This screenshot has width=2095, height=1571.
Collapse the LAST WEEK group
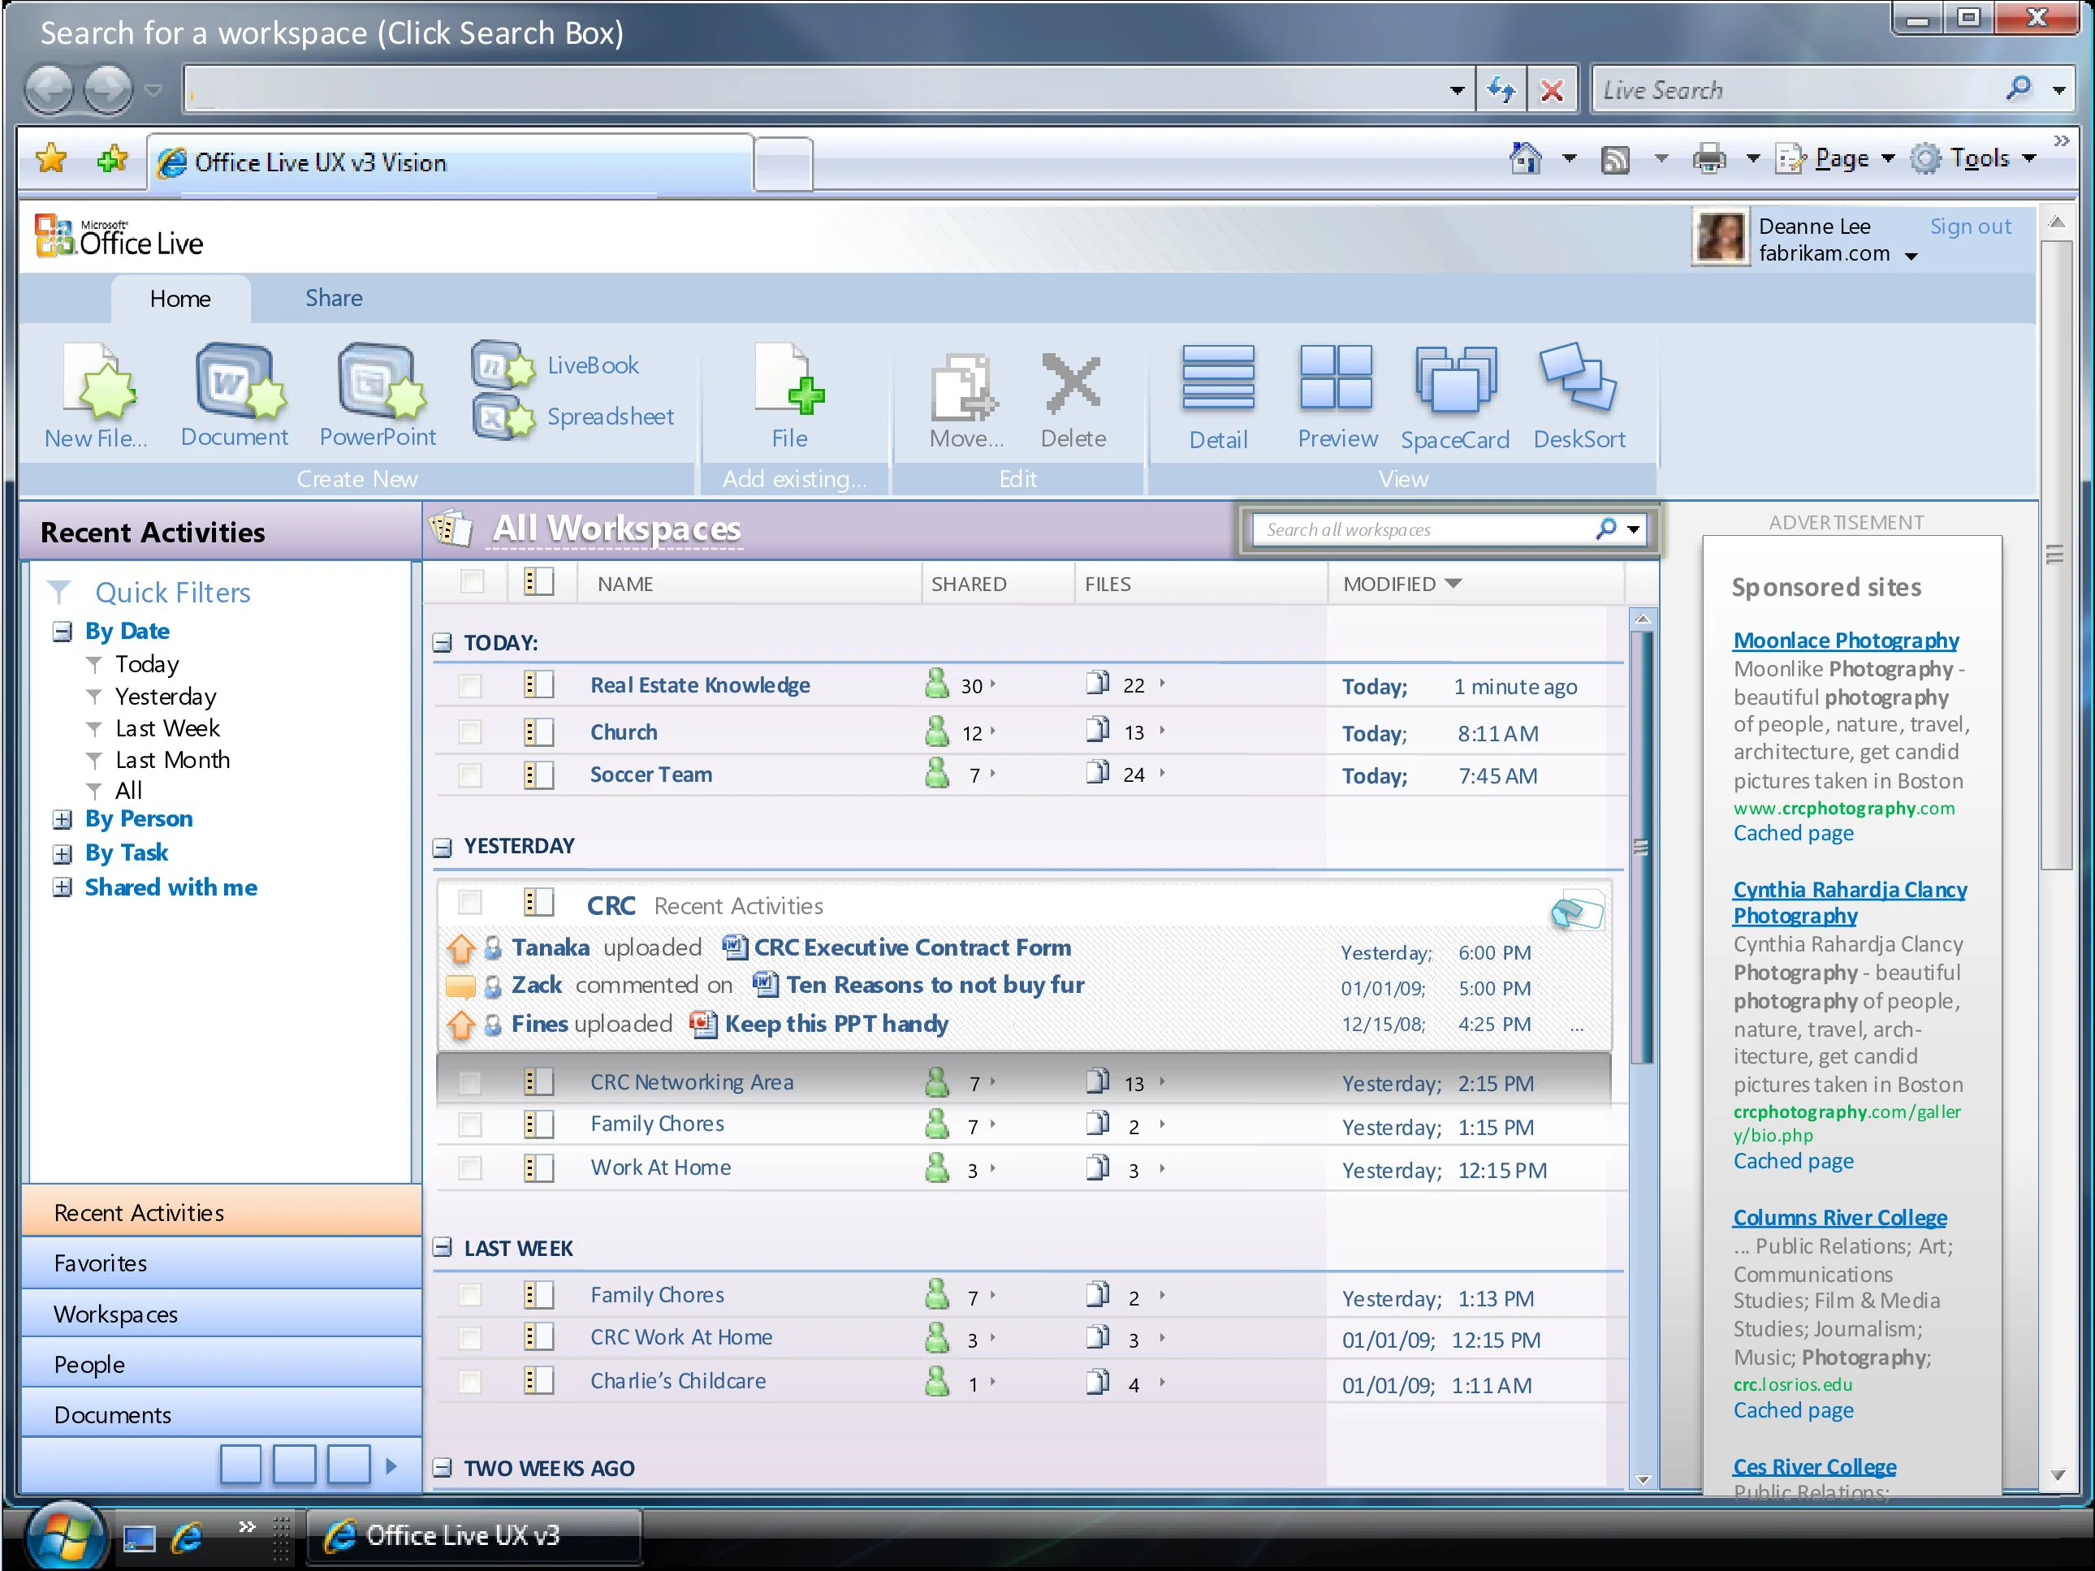[443, 1248]
